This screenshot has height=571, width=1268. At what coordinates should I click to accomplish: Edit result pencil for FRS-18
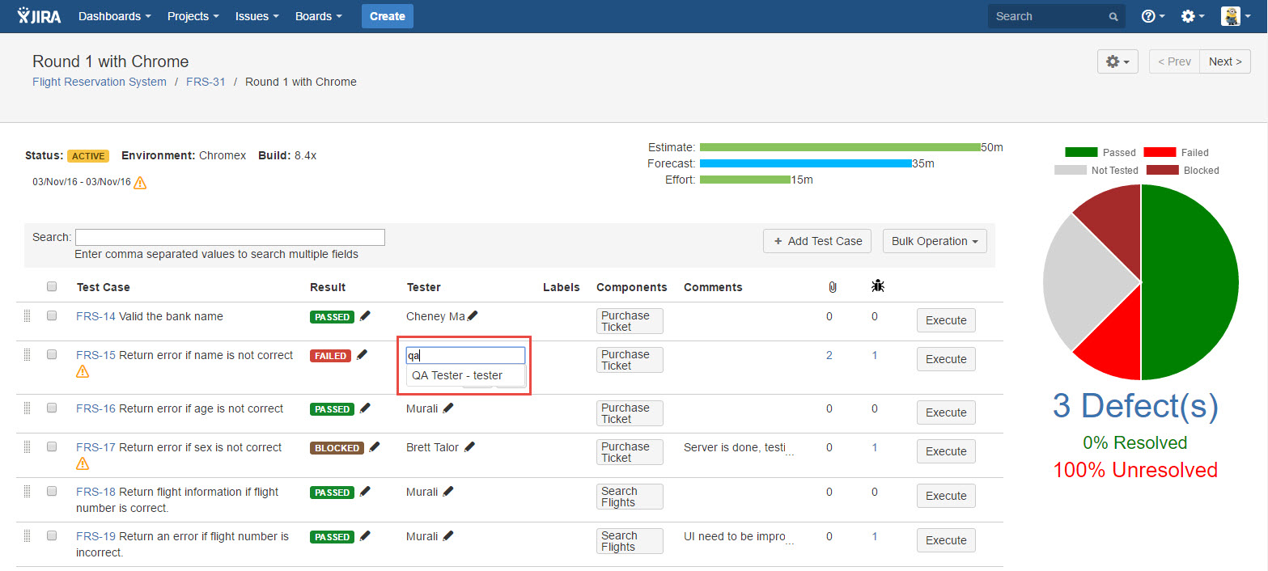coord(365,492)
